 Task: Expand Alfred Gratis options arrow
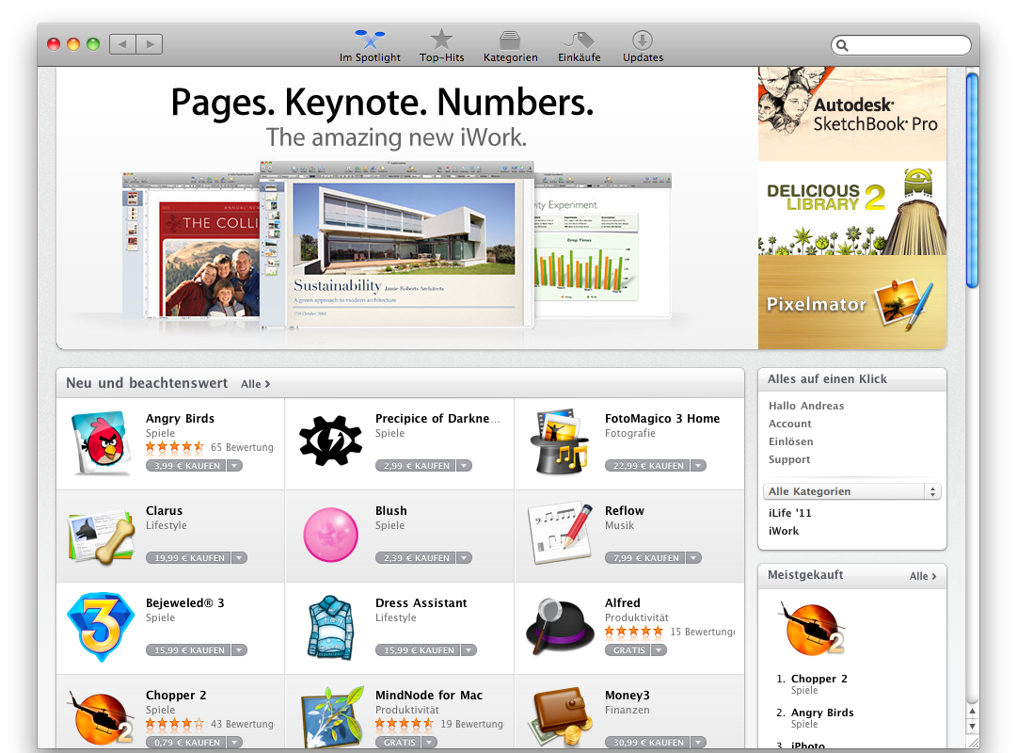click(659, 649)
